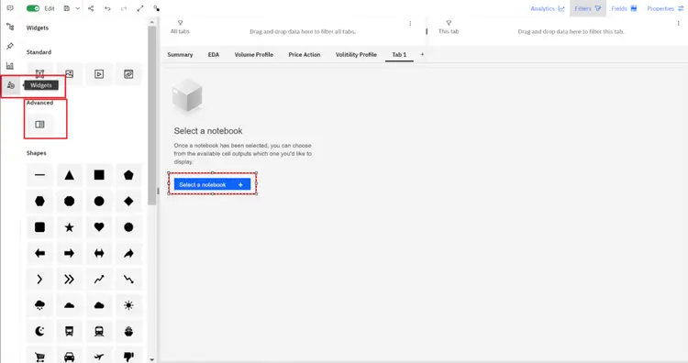Image resolution: width=688 pixels, height=363 pixels.
Task: Open All tabs filter options menu
Action: click(x=410, y=23)
